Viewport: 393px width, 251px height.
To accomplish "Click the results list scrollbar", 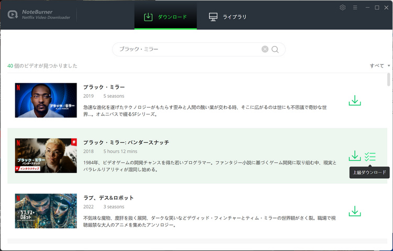I will [x=388, y=80].
